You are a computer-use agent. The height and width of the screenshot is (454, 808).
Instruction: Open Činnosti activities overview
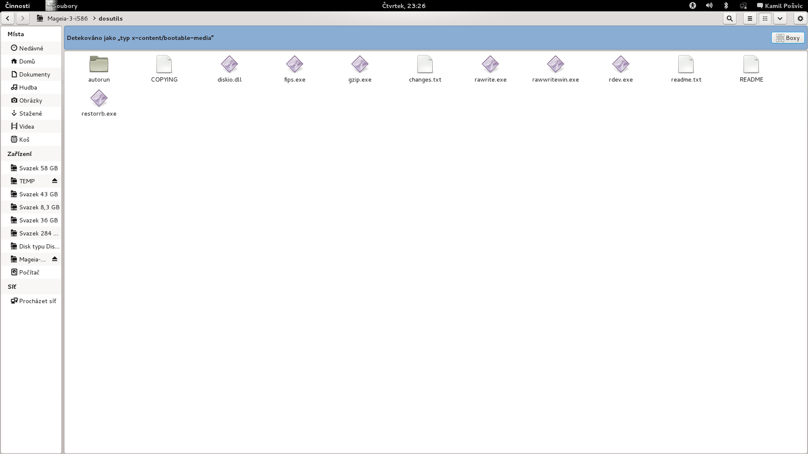[18, 6]
